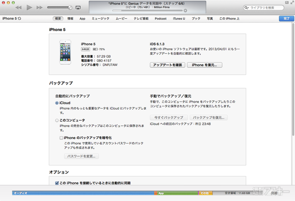Click the iCloud last backup time text
The width and height of the screenshot is (295, 201).
pyautogui.click(x=180, y=124)
